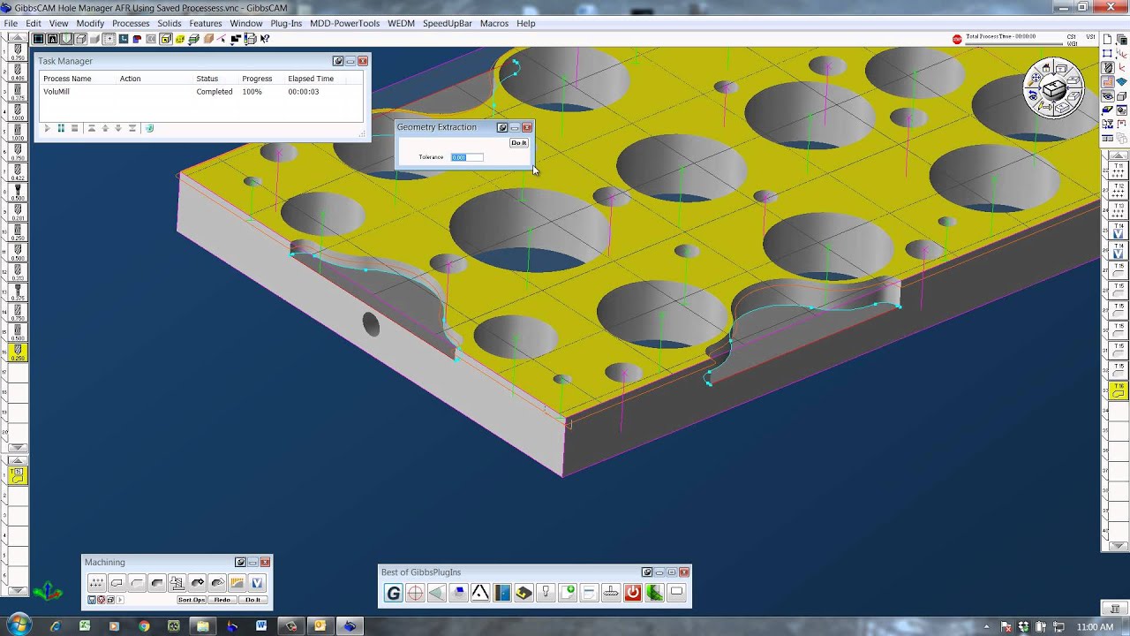Open the MDD-PowerTools menu
This screenshot has height=636, width=1130.
344,23
